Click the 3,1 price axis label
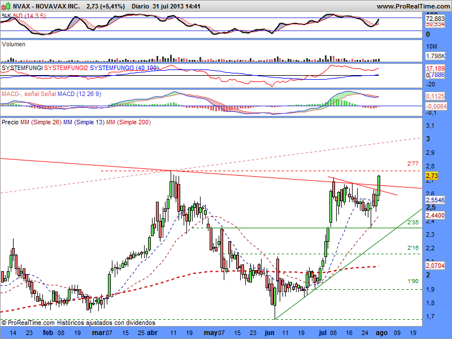This screenshot has width=452, height=339. point(430,125)
